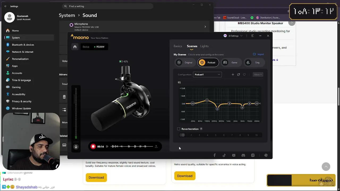Play back the recorded audio clip
The height and width of the screenshot is (191, 340).
tap(107, 146)
